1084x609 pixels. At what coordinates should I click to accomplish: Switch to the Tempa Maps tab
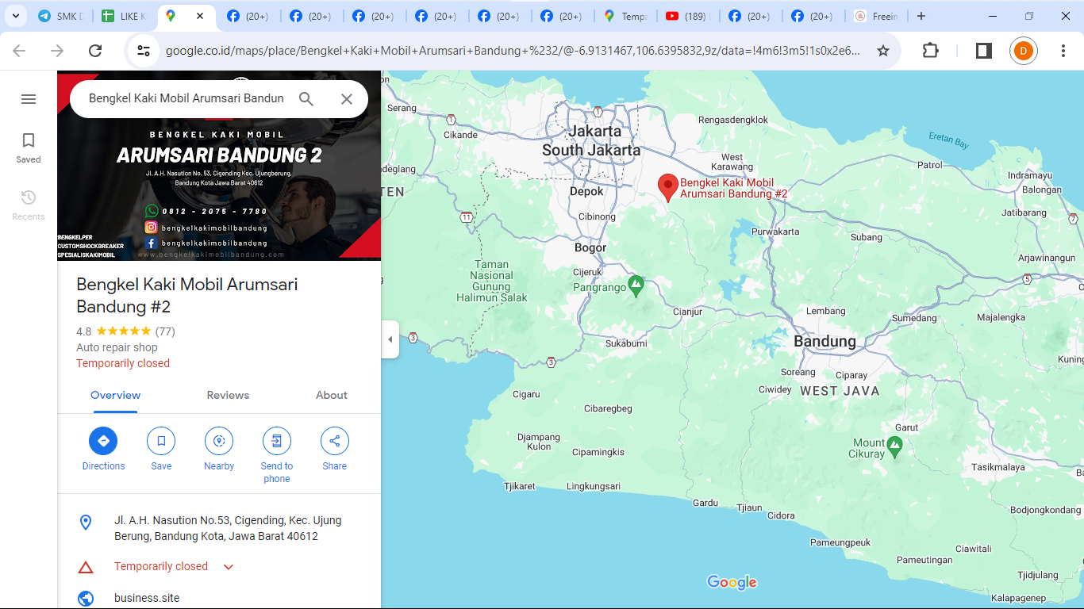point(625,16)
